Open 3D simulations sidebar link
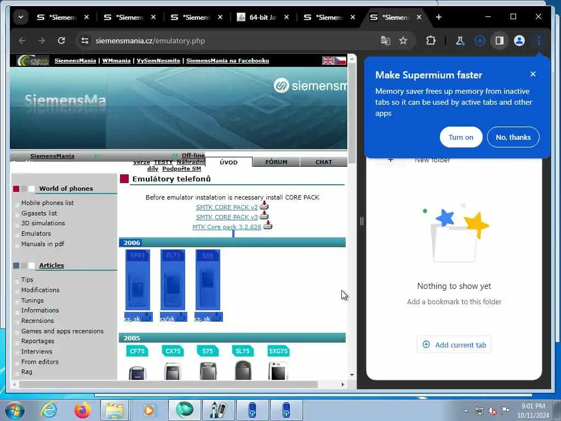Image resolution: width=561 pixels, height=421 pixels. tap(43, 223)
